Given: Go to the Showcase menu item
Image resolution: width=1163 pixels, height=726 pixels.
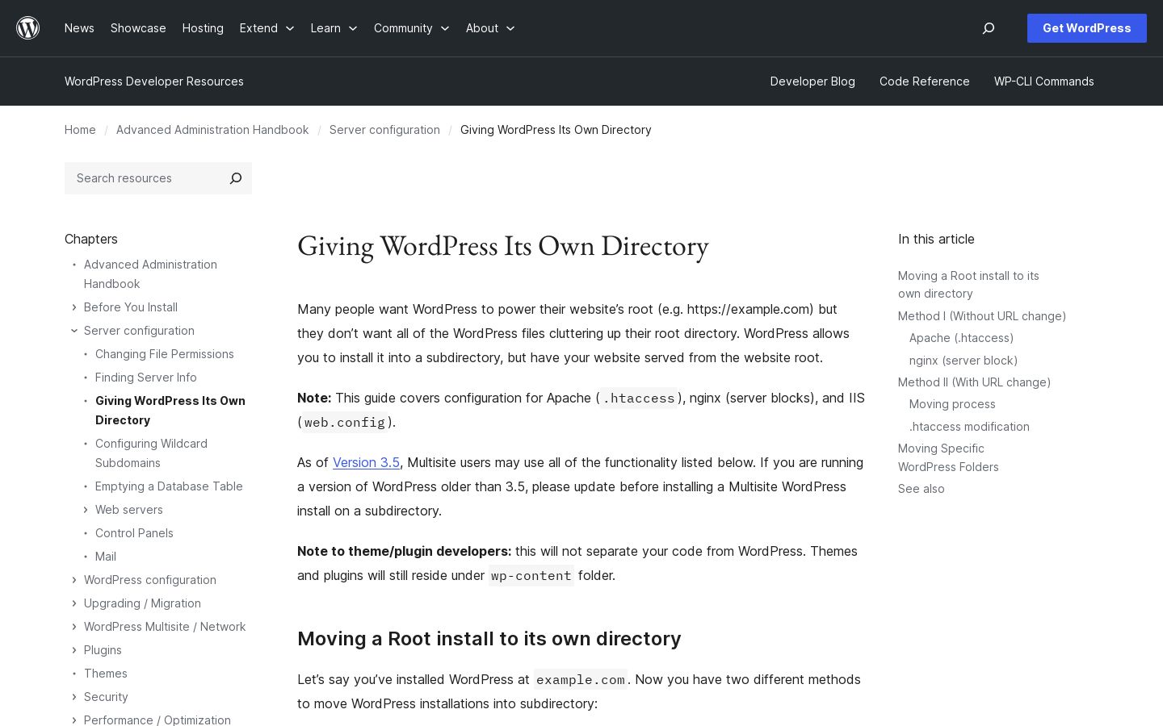Looking at the screenshot, I should [138, 28].
